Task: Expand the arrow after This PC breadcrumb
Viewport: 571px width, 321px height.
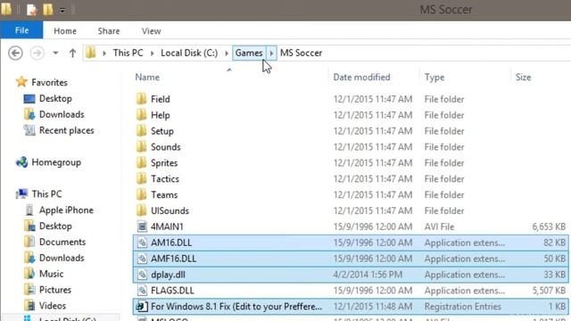Action: coord(153,53)
